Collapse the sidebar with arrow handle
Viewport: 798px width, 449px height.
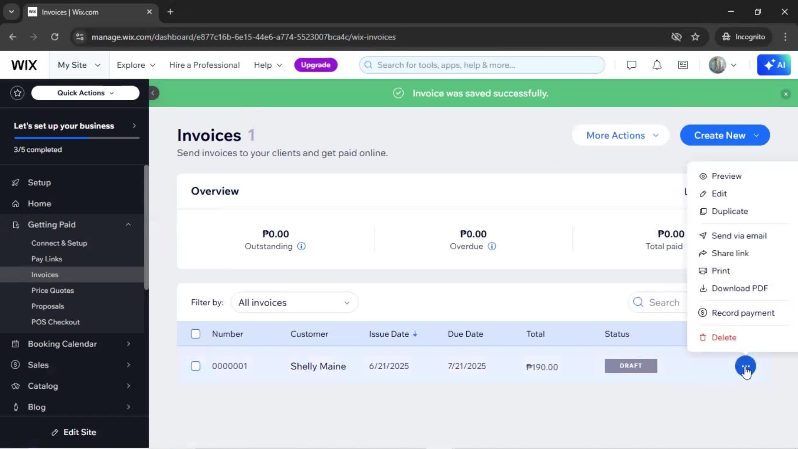(x=153, y=93)
